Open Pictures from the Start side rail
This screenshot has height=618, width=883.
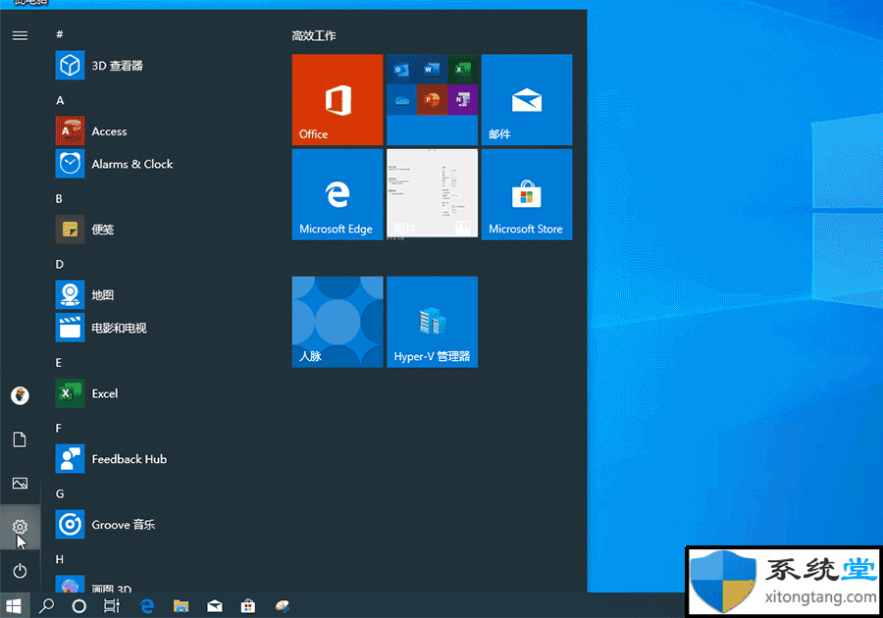coord(20,483)
